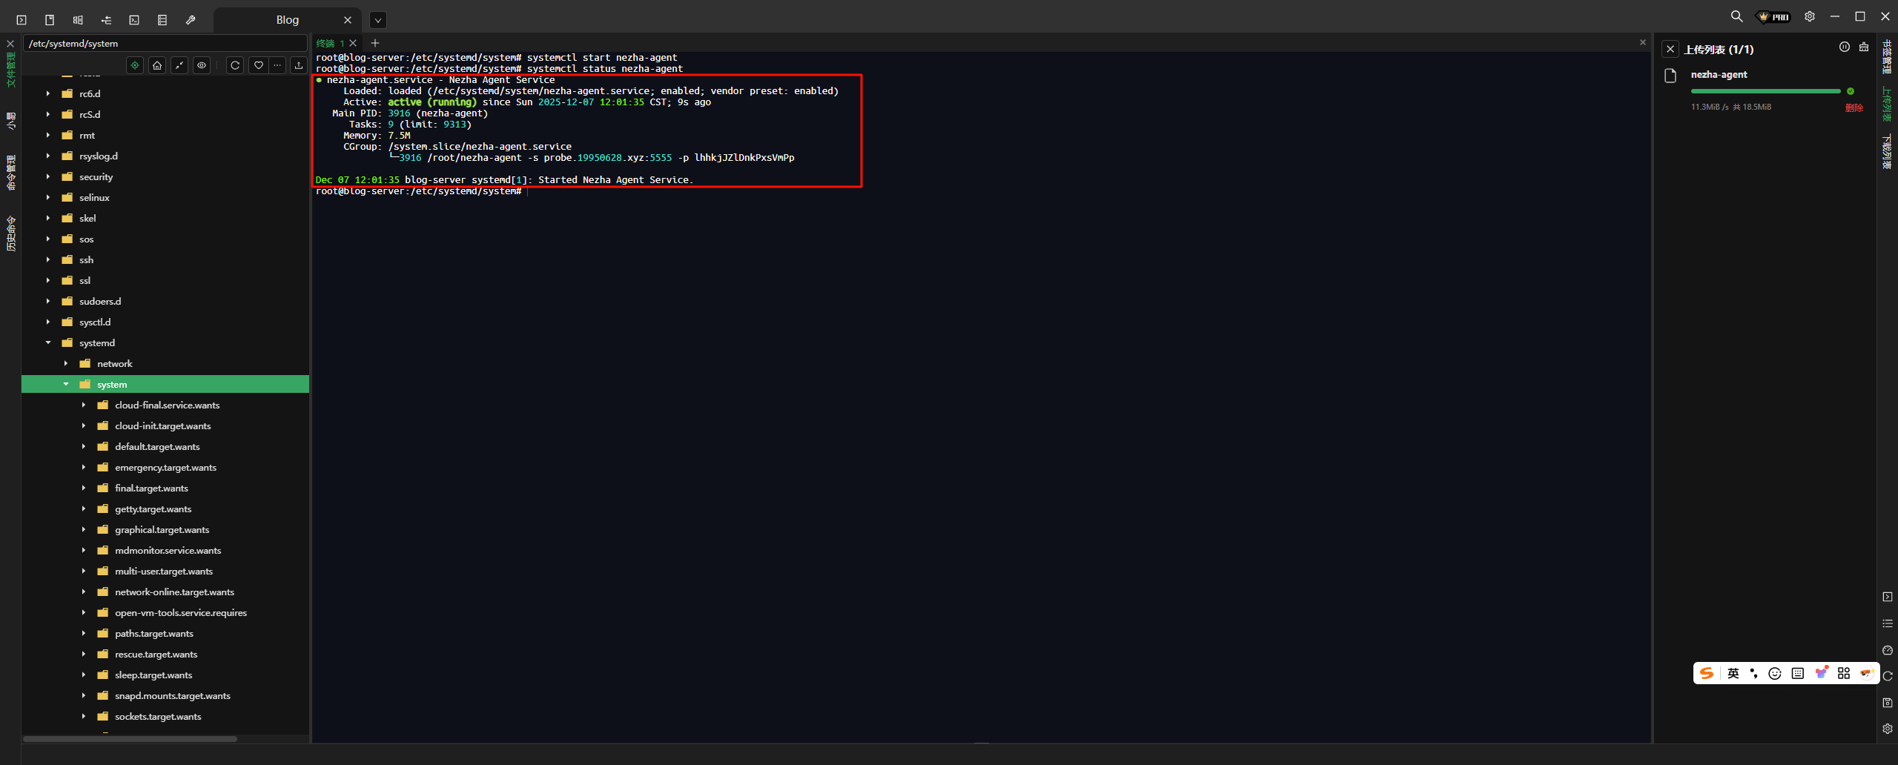Expand the network folder in the tree
This screenshot has height=765, width=1898.
pyautogui.click(x=66, y=363)
